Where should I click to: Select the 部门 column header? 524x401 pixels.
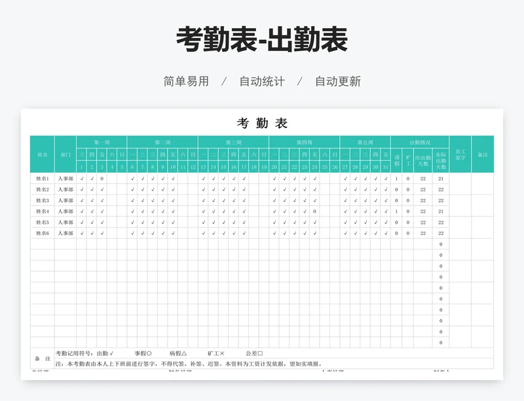65,154
